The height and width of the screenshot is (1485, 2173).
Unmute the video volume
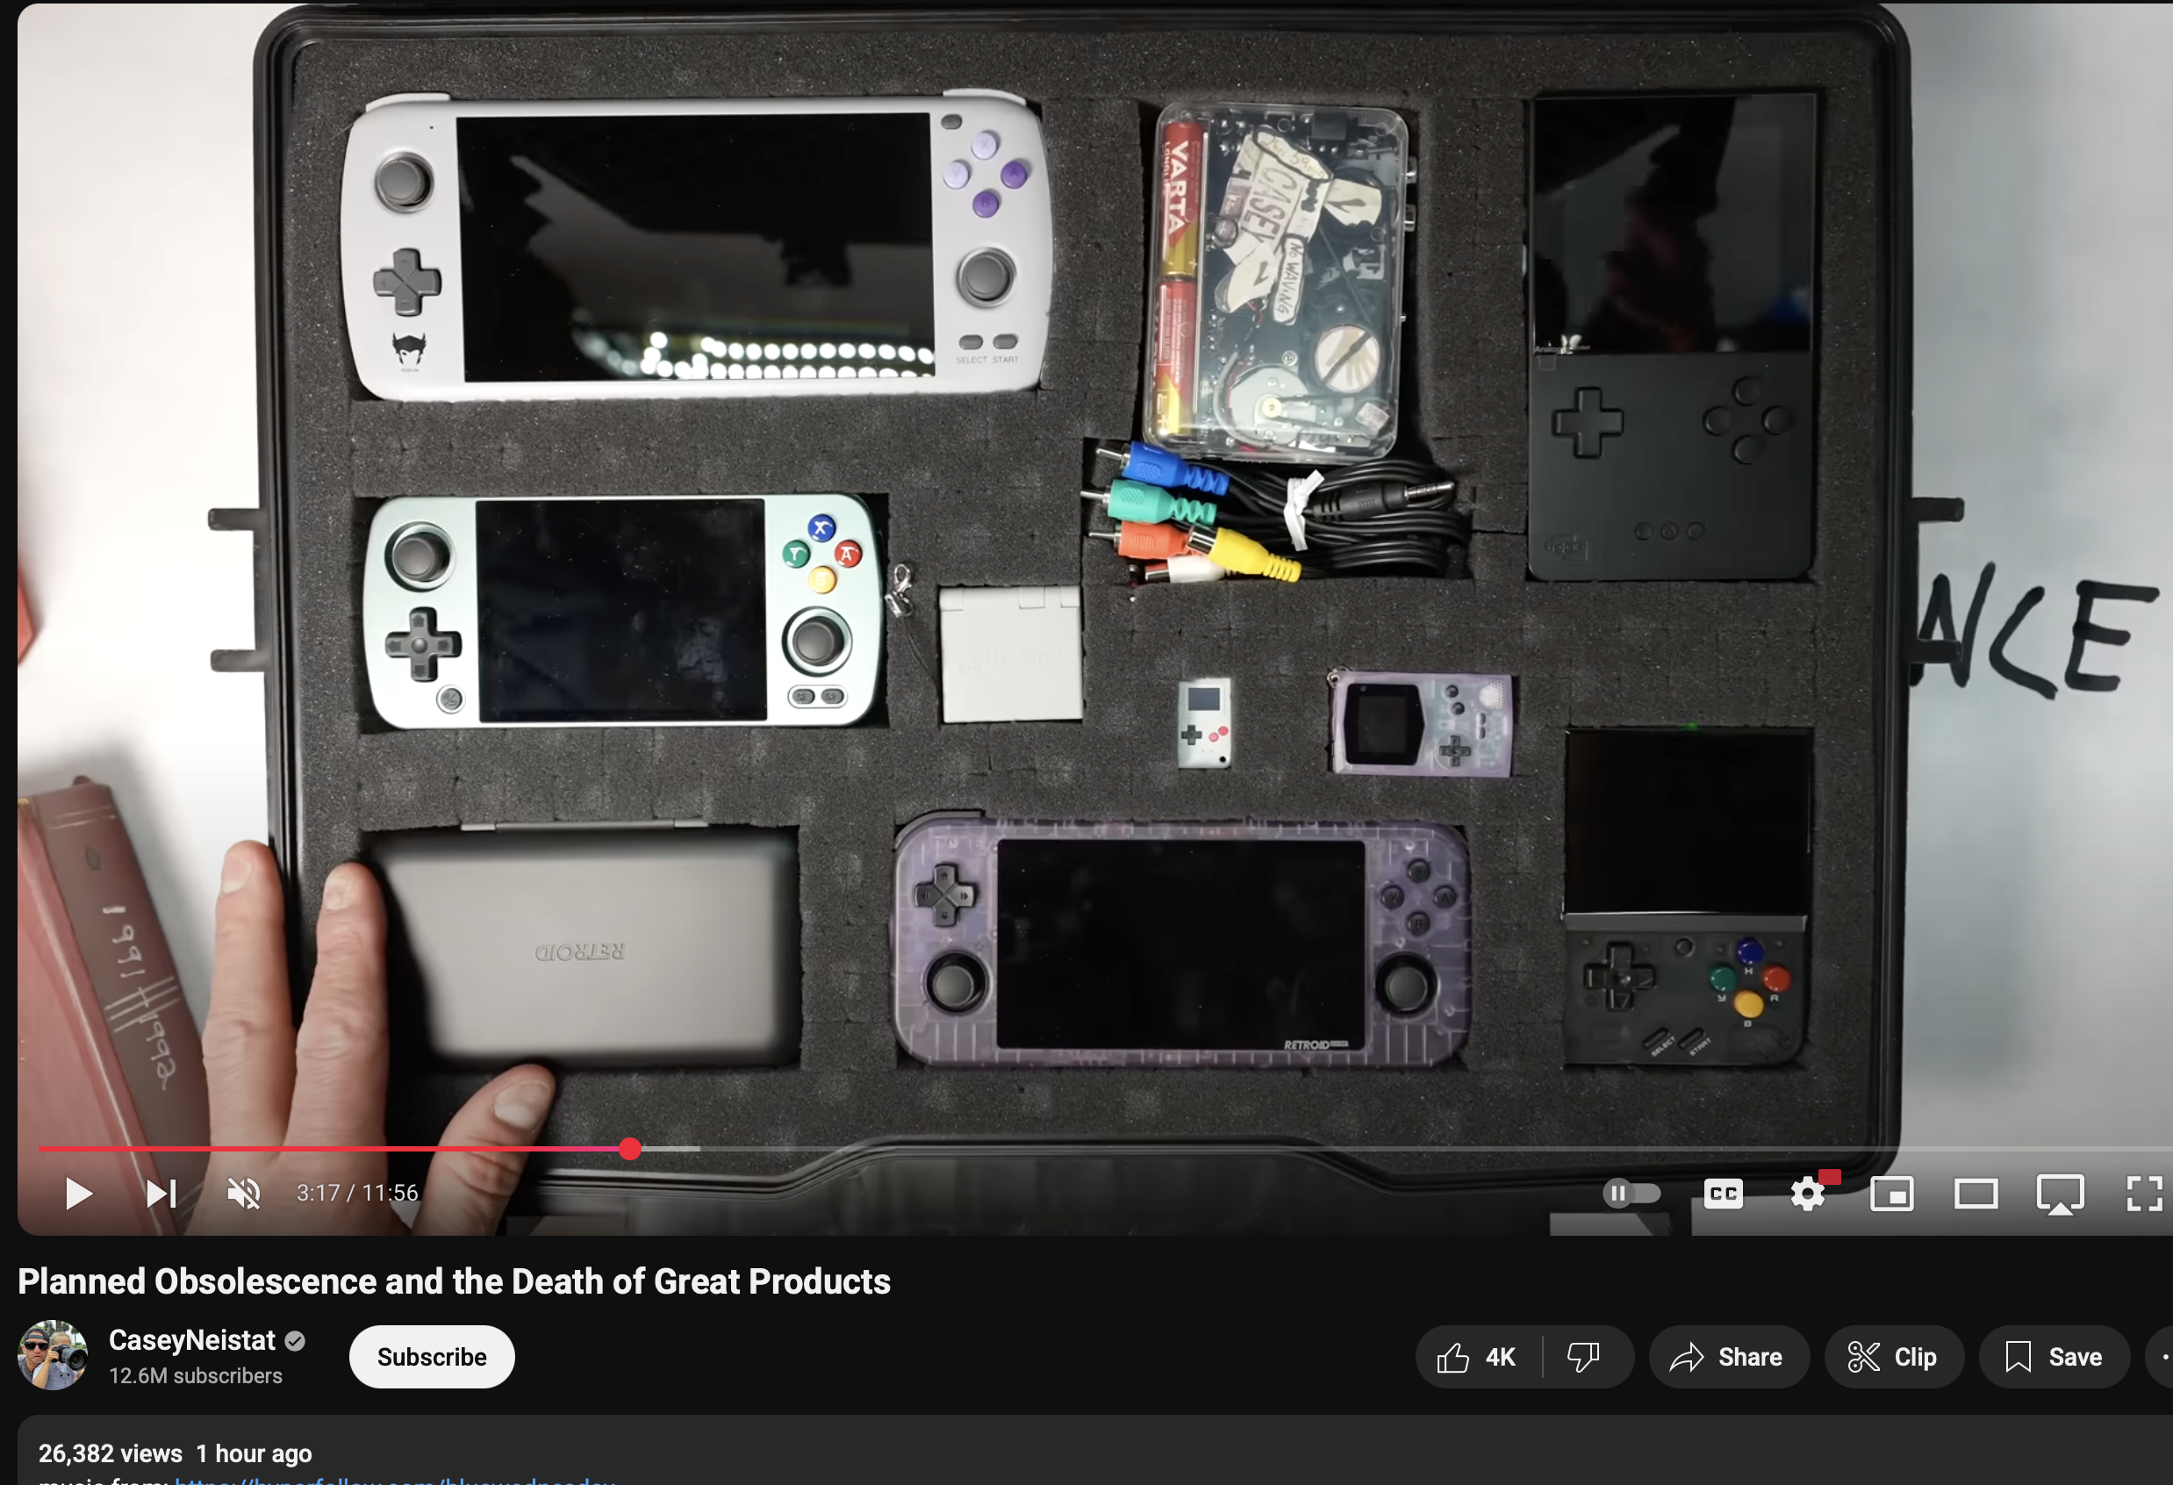(x=244, y=1194)
